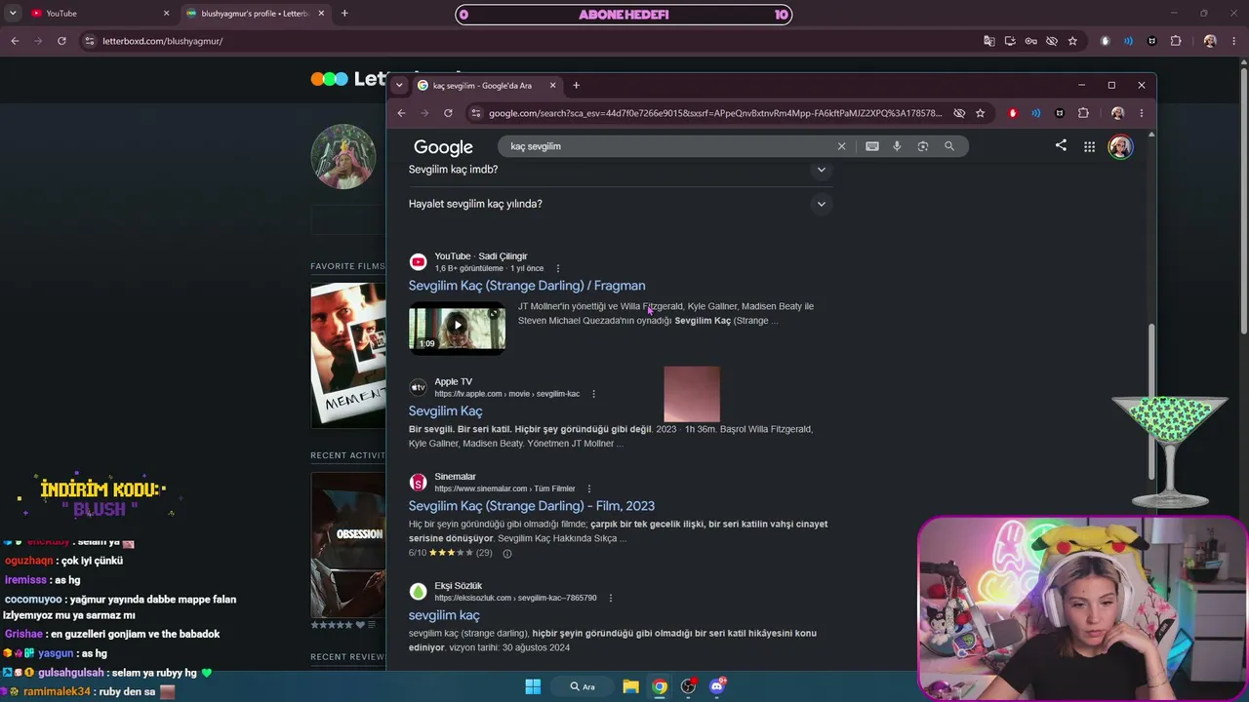Play the Strange Darling trailer video thumbnail
The image size is (1249, 702).
tap(457, 326)
